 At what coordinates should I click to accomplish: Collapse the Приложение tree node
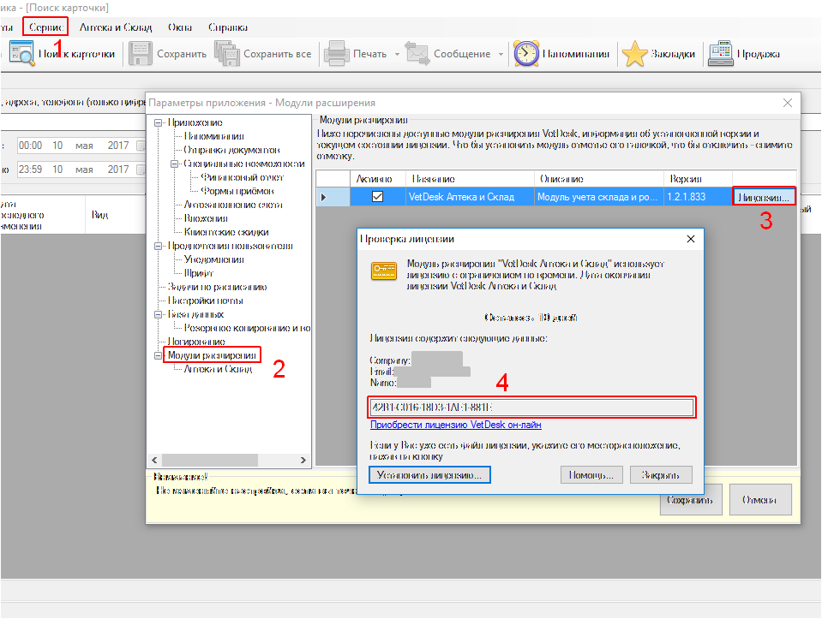[x=158, y=122]
